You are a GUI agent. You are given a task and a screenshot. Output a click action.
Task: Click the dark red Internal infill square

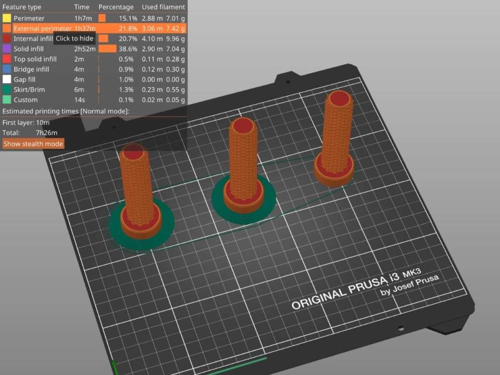click(x=6, y=38)
